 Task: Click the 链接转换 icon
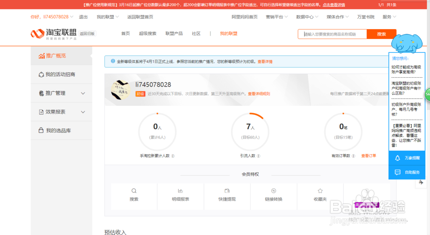[273, 191]
